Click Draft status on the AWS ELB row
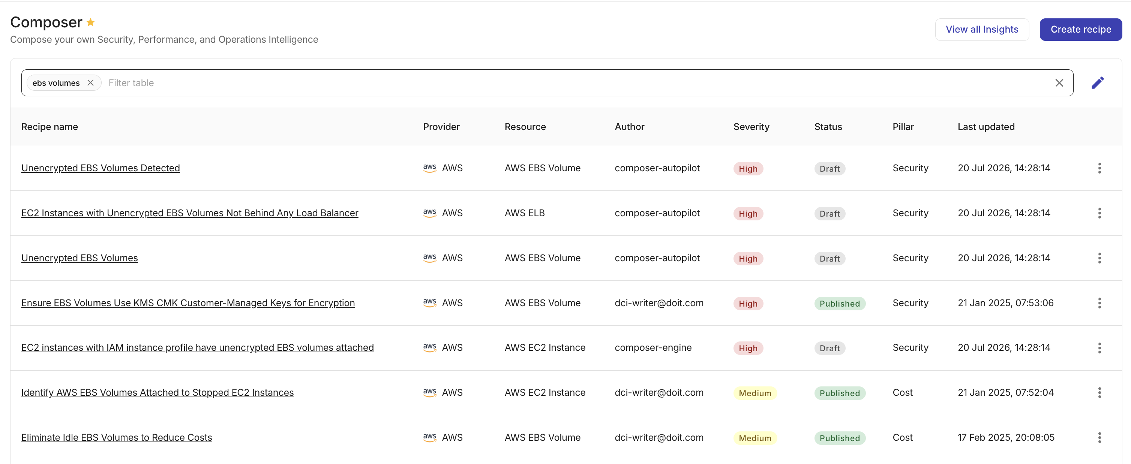Viewport: 1131px width, 464px height. 829,213
